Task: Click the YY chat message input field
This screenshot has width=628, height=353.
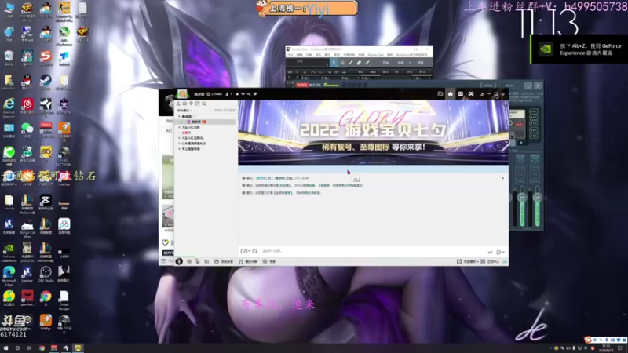Action: tap(372, 251)
